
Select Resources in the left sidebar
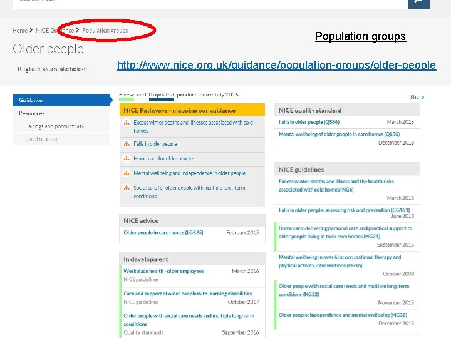click(x=61, y=113)
